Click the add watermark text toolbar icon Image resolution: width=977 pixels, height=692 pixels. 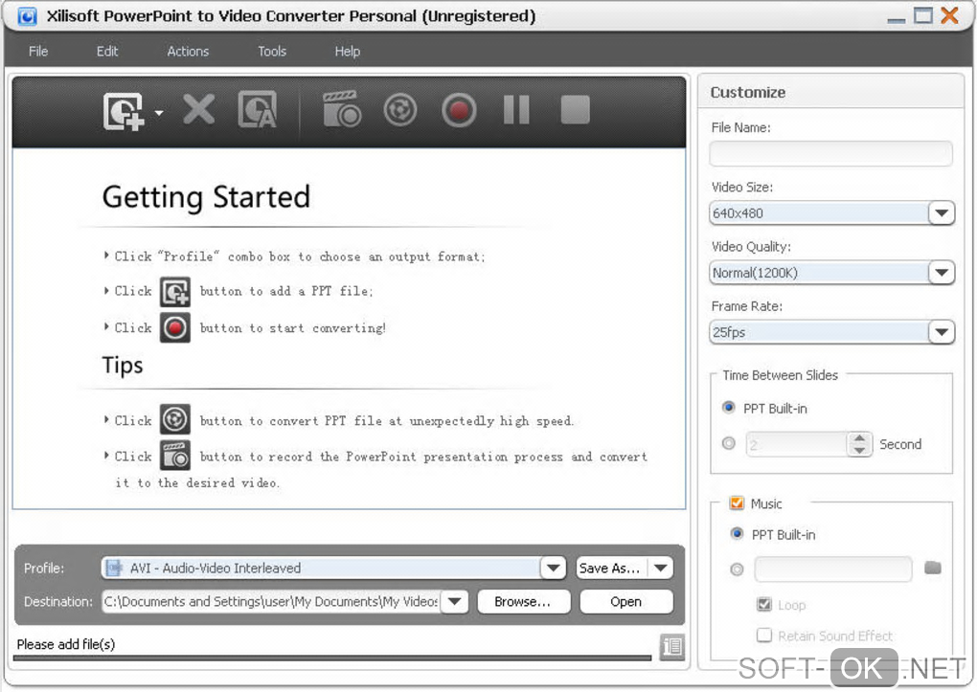(x=258, y=110)
